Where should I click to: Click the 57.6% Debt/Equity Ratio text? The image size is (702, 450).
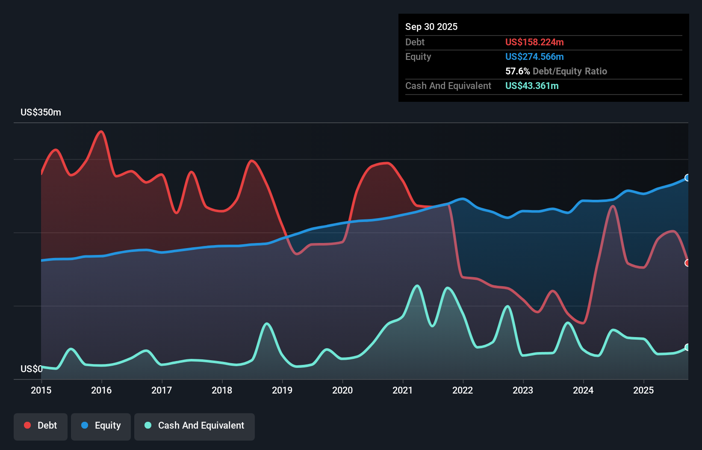click(556, 71)
